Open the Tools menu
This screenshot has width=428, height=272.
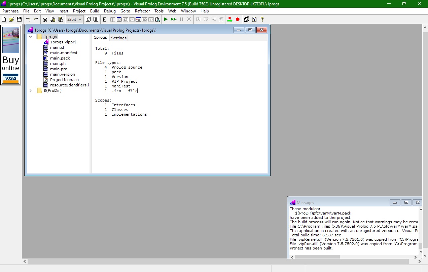[x=159, y=11]
